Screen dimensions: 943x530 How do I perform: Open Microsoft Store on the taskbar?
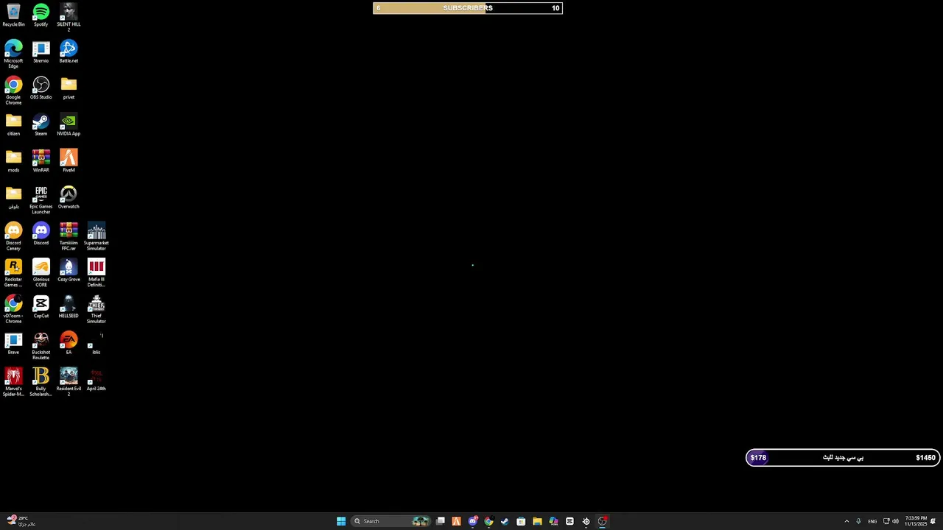[521, 521]
